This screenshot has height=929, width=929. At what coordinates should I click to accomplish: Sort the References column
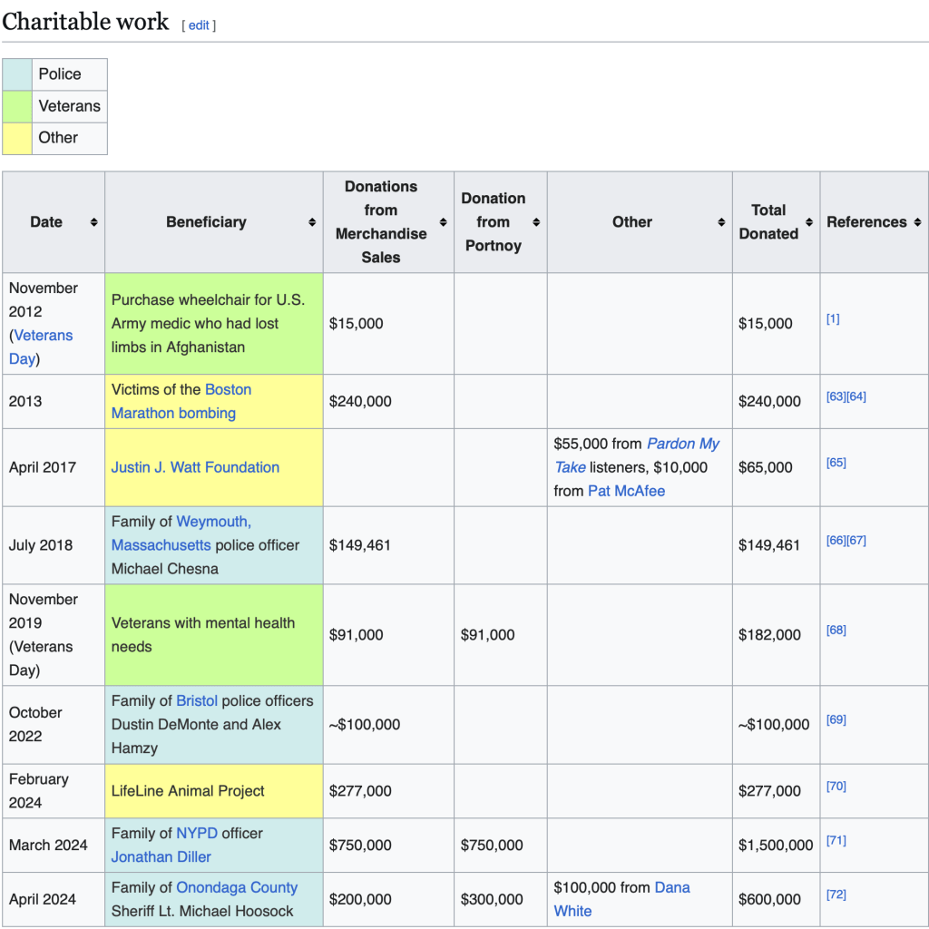917,222
